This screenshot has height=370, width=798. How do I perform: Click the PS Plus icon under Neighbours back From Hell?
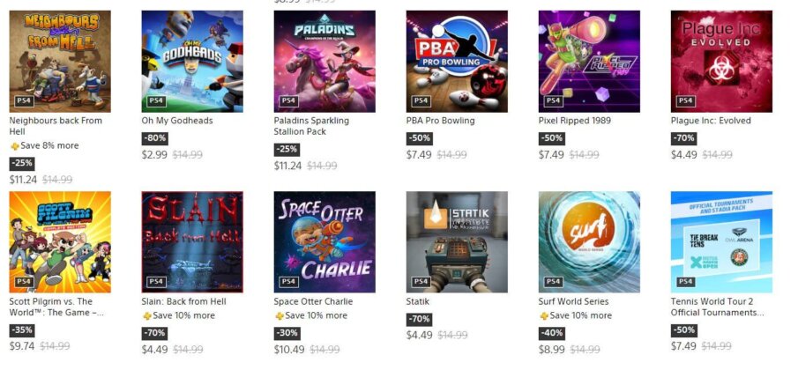[x=15, y=146]
